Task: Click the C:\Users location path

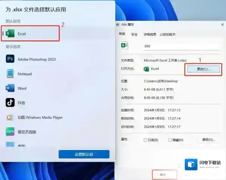Action: 161,81
